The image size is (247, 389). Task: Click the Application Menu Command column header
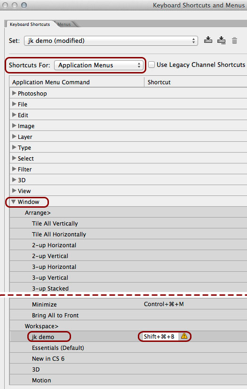(77, 82)
